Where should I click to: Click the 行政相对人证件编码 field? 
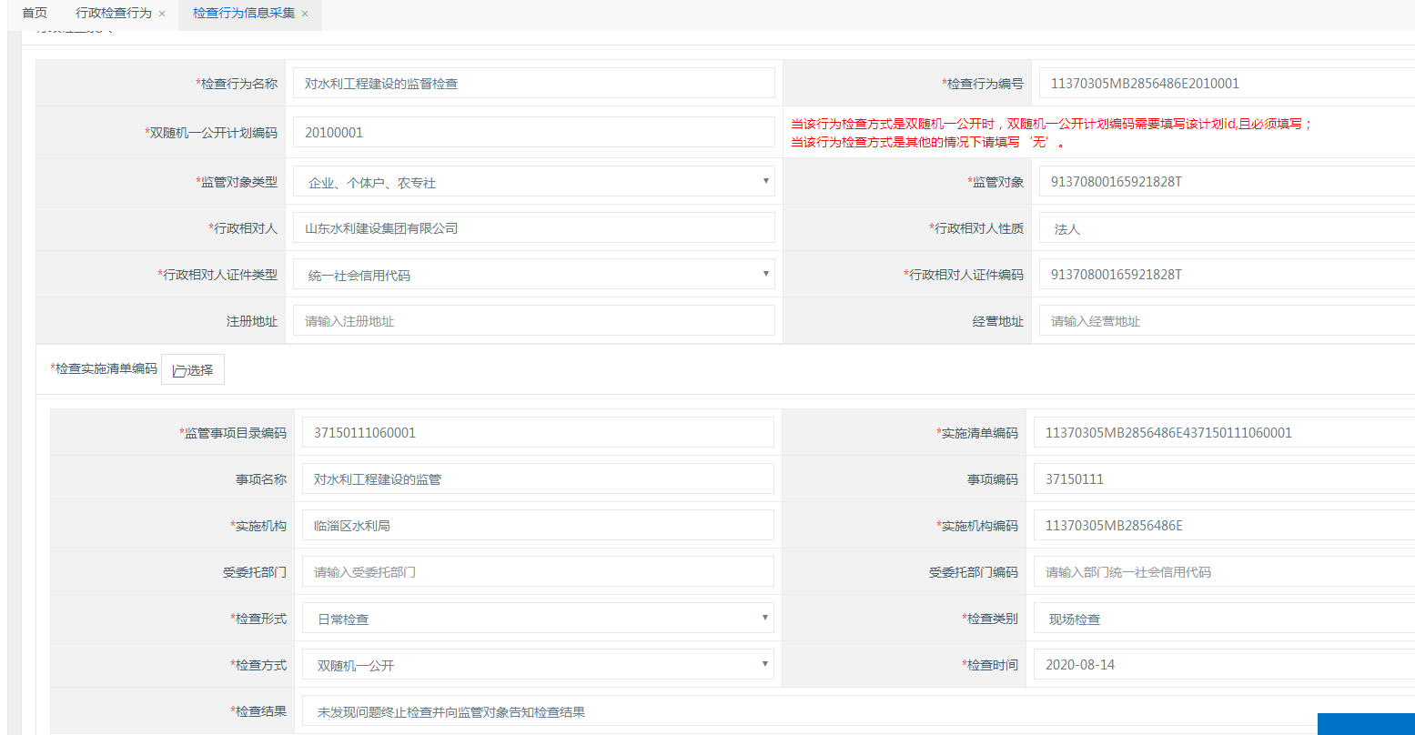tap(1227, 275)
